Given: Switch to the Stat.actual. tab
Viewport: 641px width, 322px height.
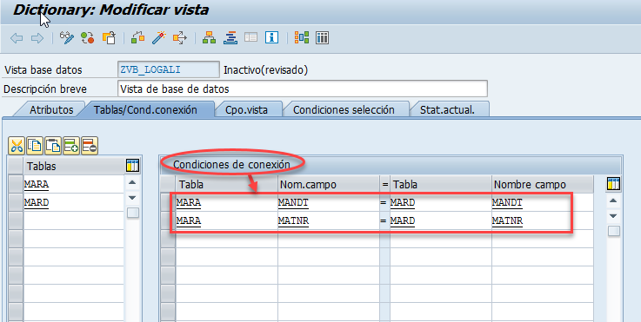Looking at the screenshot, I should [448, 109].
